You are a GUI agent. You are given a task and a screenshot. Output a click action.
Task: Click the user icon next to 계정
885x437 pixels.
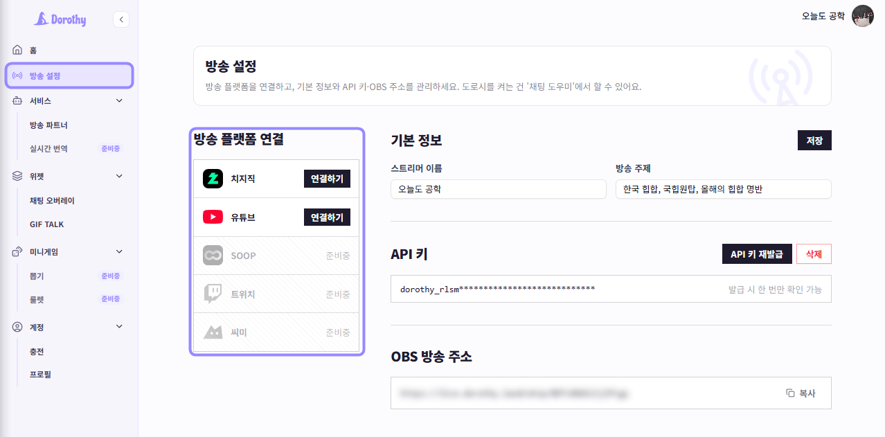click(x=17, y=327)
